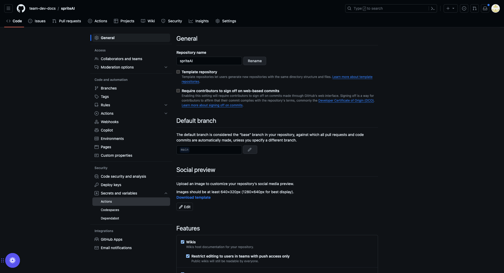Open the hamburger navigation menu
The width and height of the screenshot is (504, 273).
point(8,8)
